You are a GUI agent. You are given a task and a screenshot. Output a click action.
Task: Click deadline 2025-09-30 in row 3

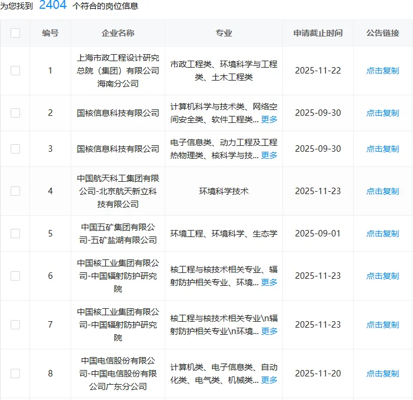pyautogui.click(x=318, y=149)
